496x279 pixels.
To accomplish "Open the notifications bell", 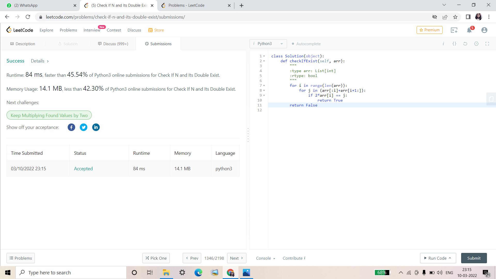I will coord(469,30).
